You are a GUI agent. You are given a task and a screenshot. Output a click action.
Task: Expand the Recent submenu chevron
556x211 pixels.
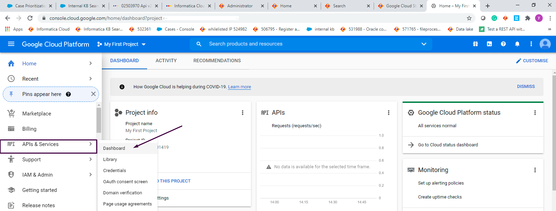[x=91, y=79]
